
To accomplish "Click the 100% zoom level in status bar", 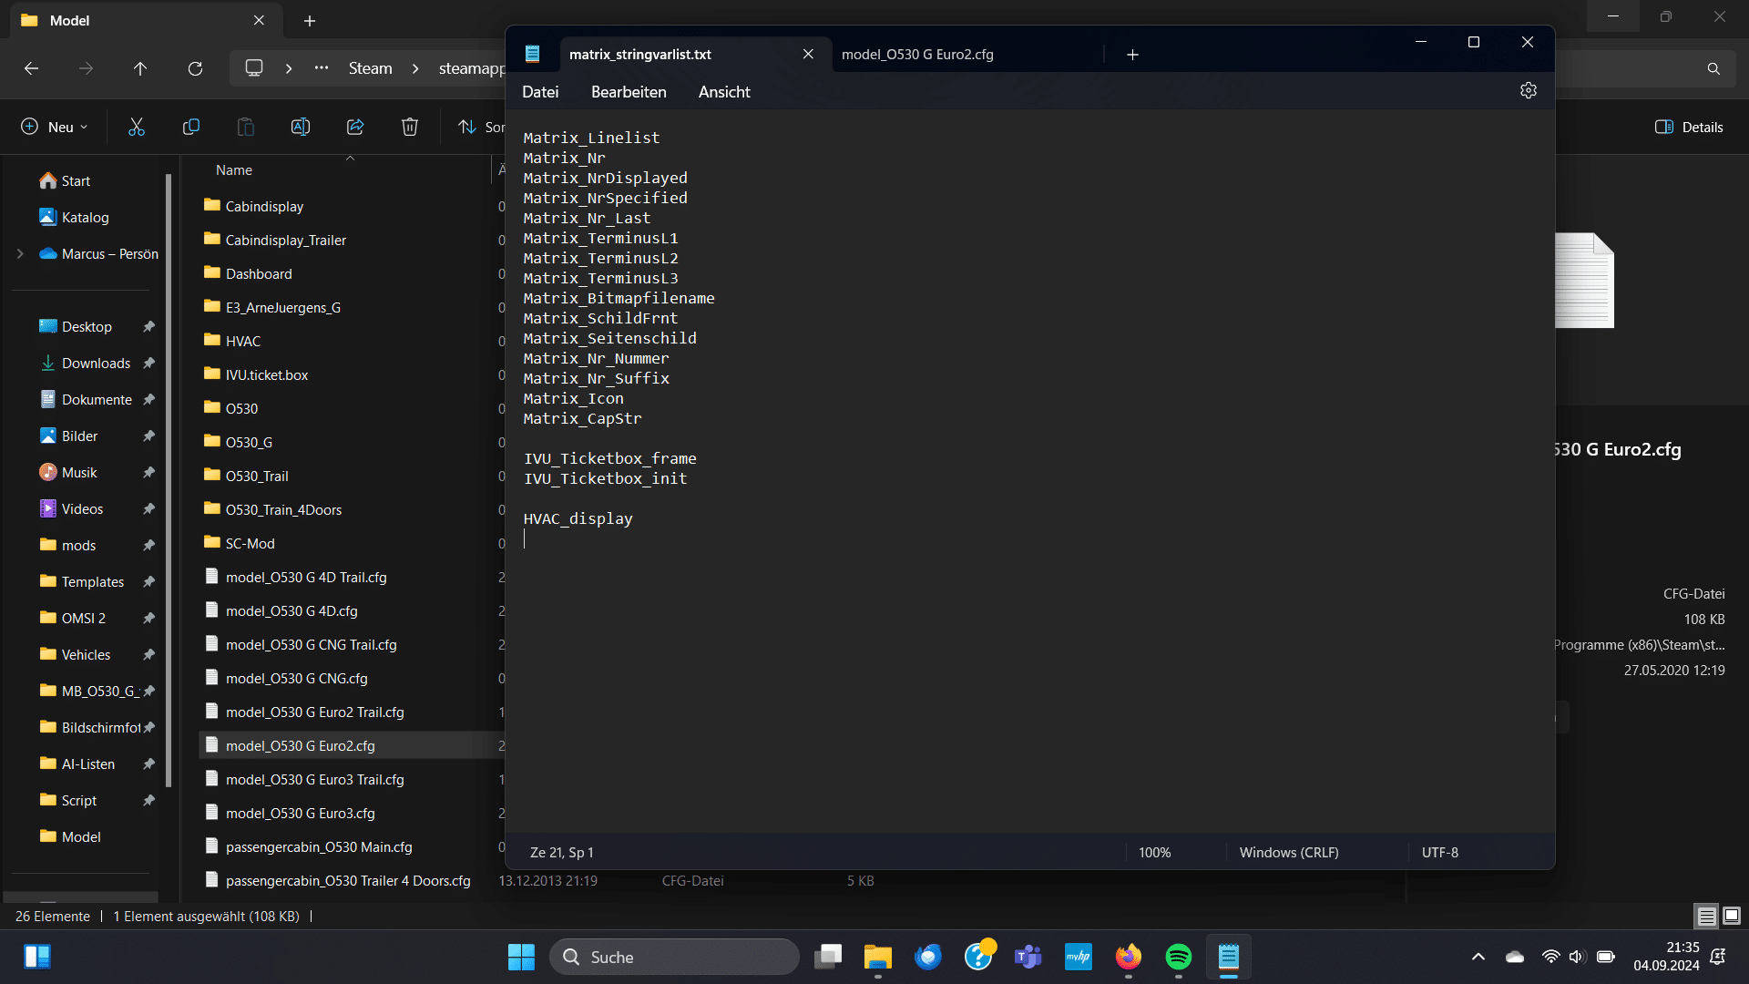I will coord(1154,853).
